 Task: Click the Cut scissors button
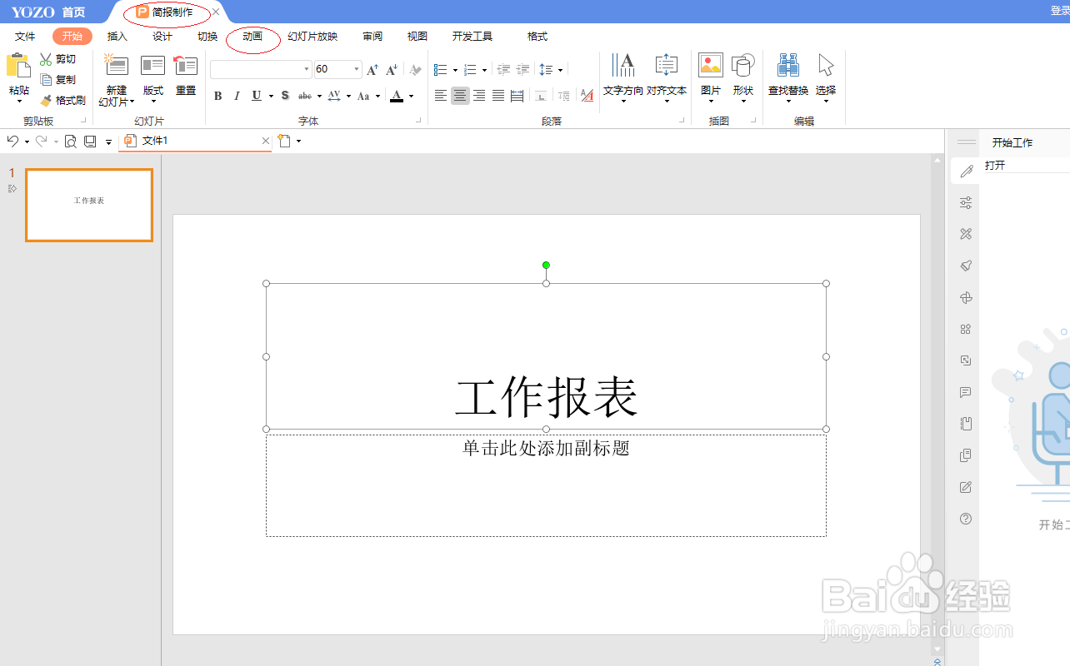tap(57, 59)
